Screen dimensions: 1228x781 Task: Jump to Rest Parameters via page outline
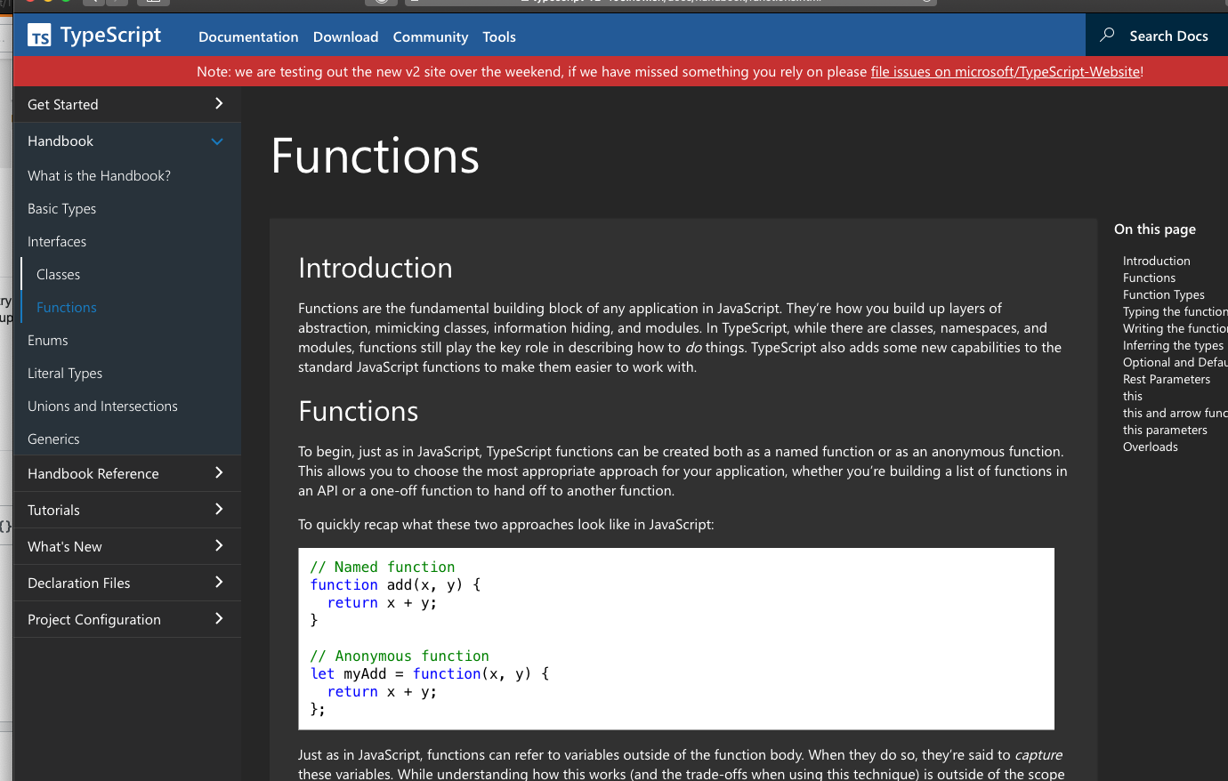1167,379
